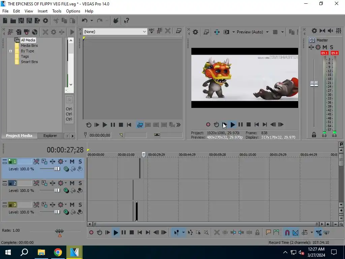Open the Edit Tool selection dropdown arrow
Image resolution: width=345 pixels, height=259 pixels.
click(183, 233)
